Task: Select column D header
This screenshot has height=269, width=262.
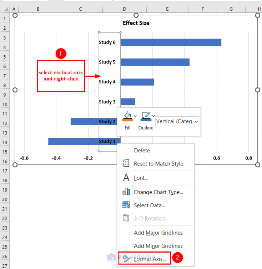Action: coord(125,9)
